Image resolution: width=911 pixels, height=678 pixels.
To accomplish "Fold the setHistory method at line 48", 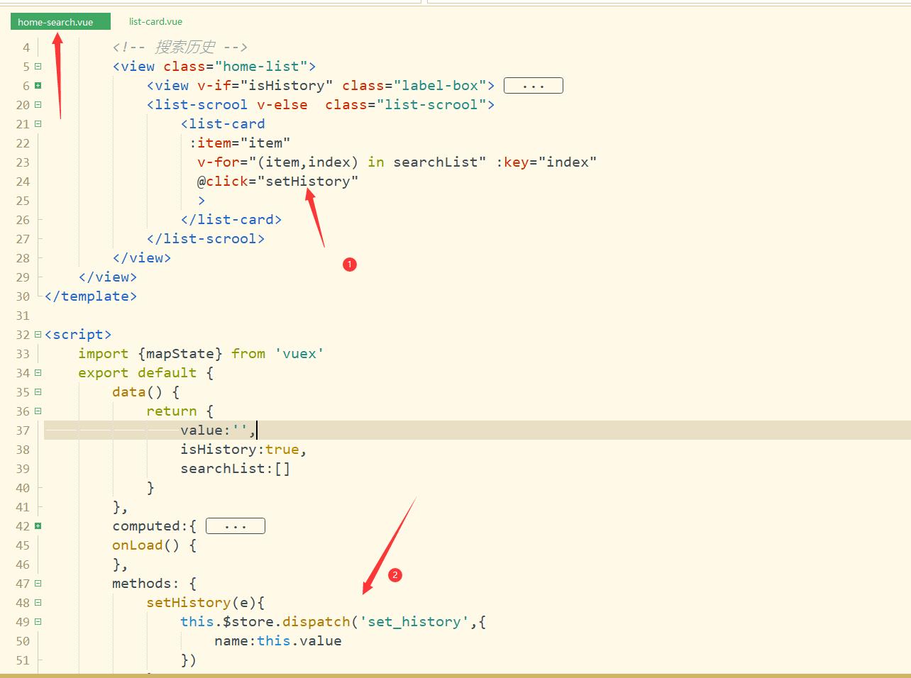I will tap(38, 603).
